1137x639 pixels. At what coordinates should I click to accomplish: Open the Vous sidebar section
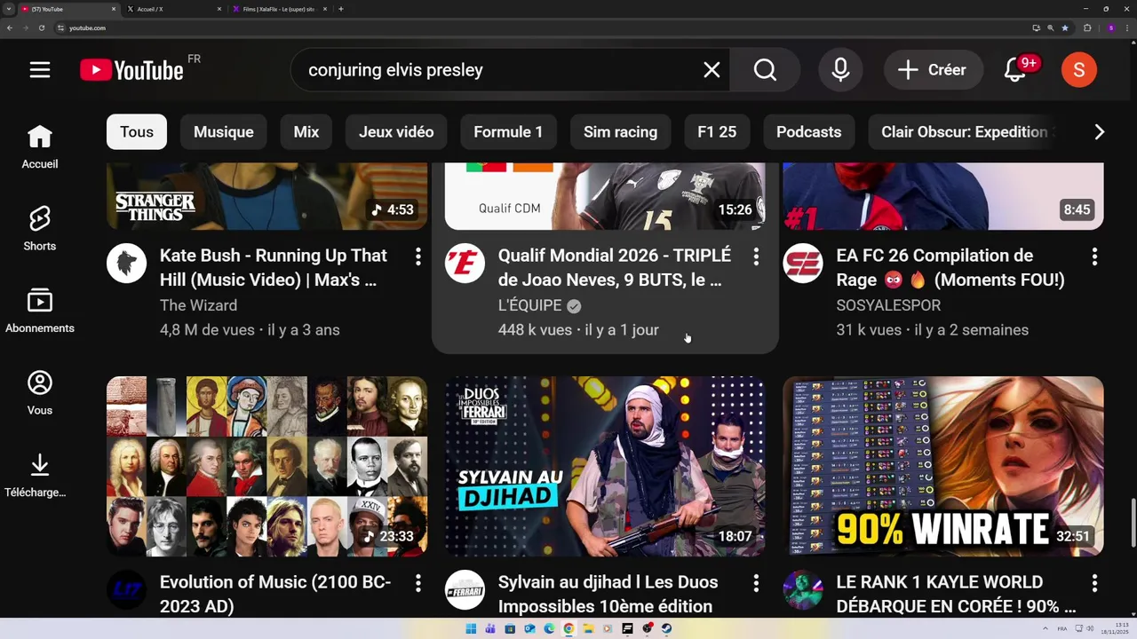pos(40,393)
